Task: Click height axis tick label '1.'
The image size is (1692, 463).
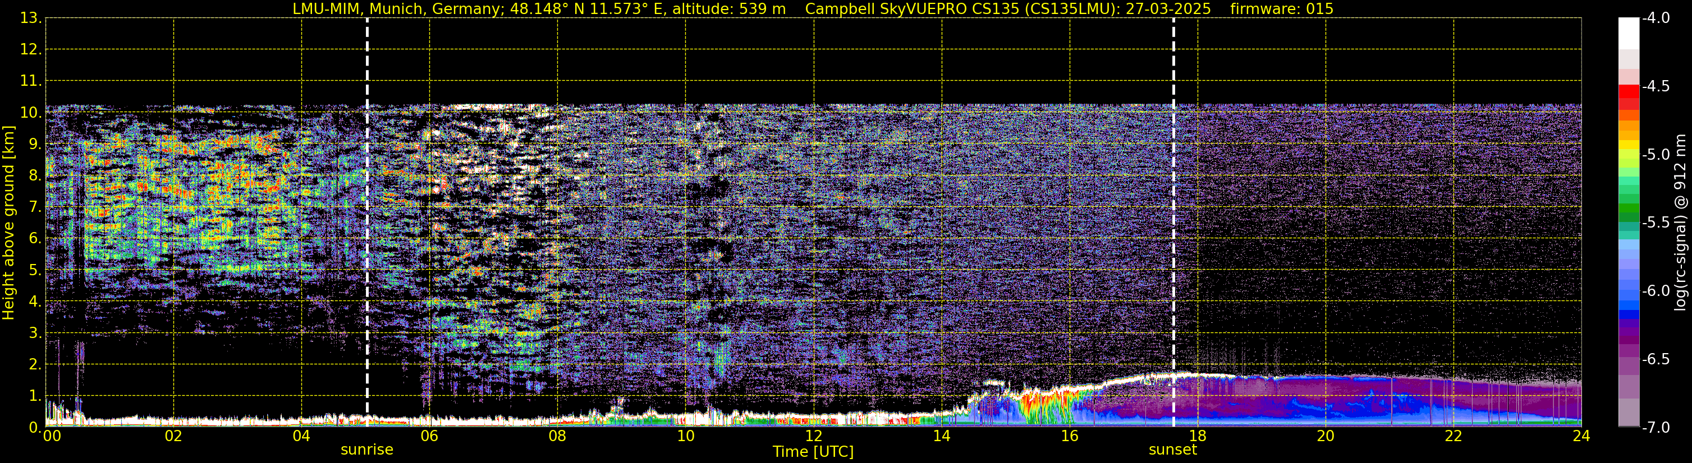Action: (35, 396)
